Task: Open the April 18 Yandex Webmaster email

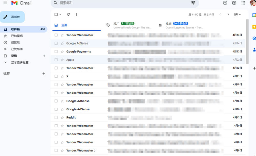Action: tap(148, 93)
